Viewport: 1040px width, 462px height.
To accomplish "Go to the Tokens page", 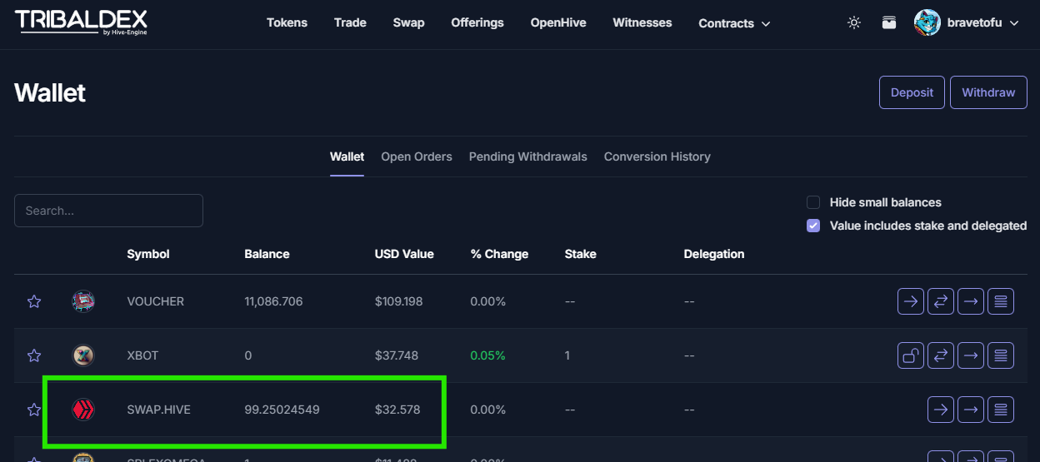I will pos(287,22).
